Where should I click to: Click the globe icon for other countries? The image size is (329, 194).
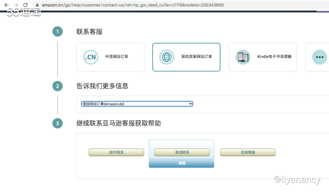(x=167, y=57)
